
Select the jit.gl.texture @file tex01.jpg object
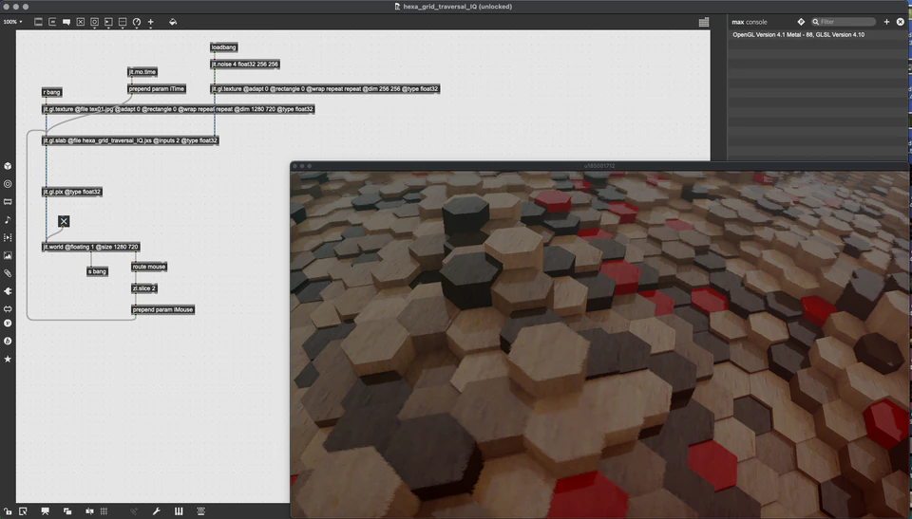(x=178, y=109)
